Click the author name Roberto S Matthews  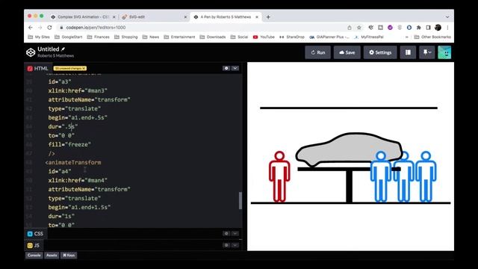(56, 56)
